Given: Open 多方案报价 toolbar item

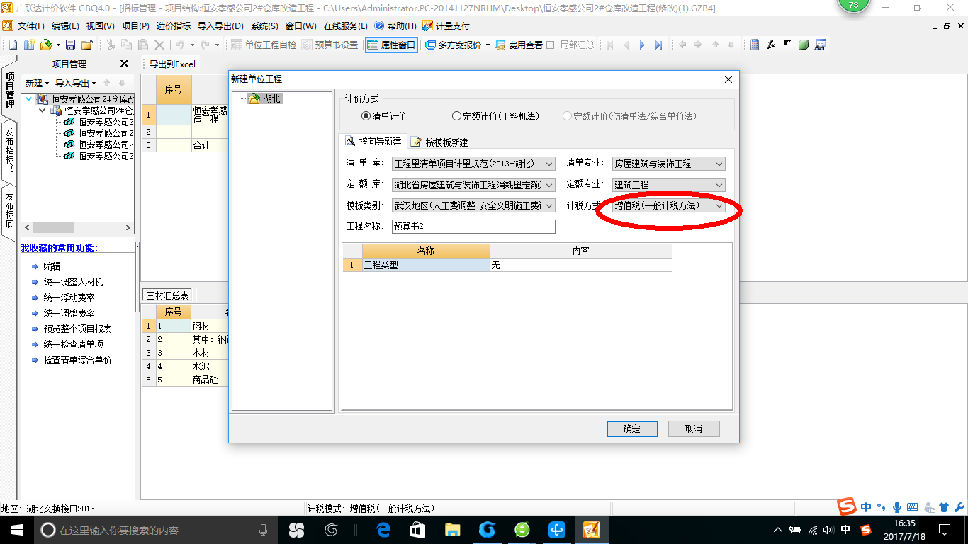Looking at the screenshot, I should (458, 45).
